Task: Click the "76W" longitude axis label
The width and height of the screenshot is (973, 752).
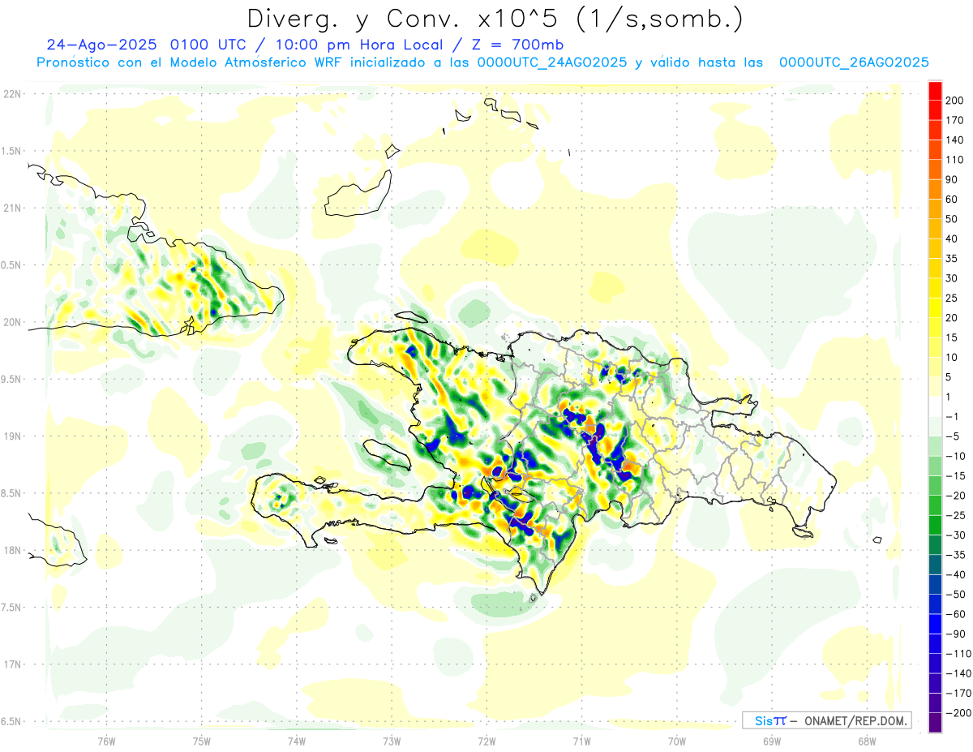Action: pyautogui.click(x=106, y=741)
